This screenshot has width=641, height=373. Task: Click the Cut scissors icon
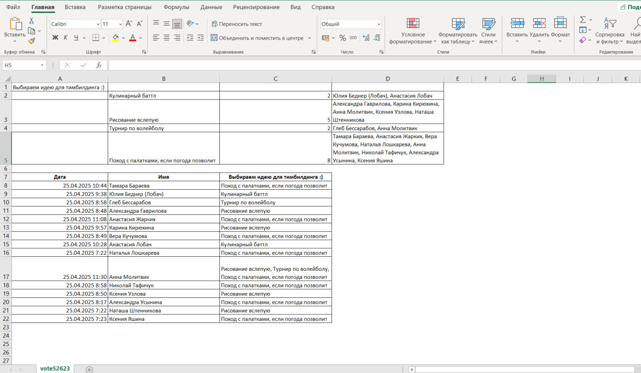click(x=32, y=21)
